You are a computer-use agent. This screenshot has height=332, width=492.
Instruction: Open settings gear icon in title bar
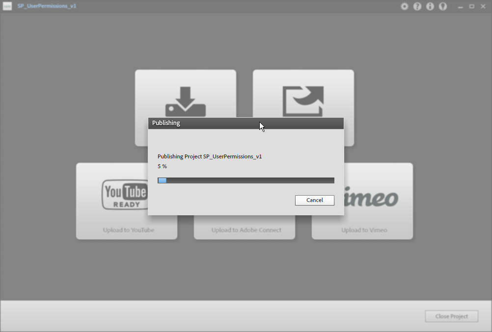(405, 6)
